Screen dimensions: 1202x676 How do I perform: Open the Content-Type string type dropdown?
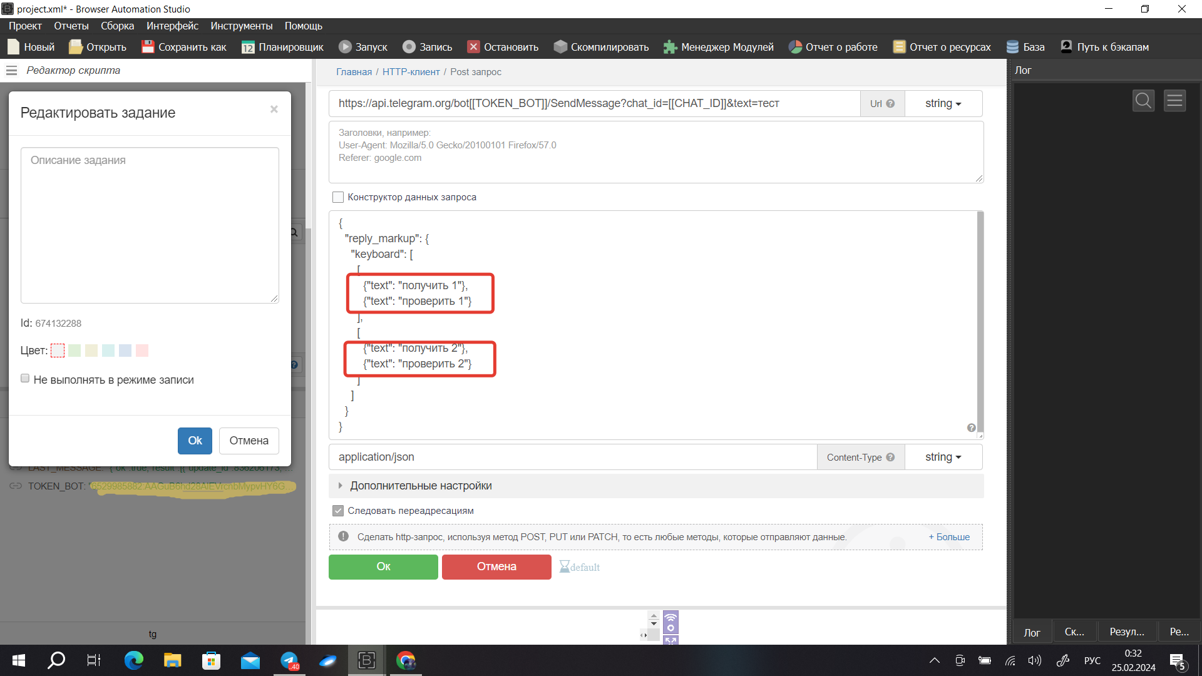943,458
